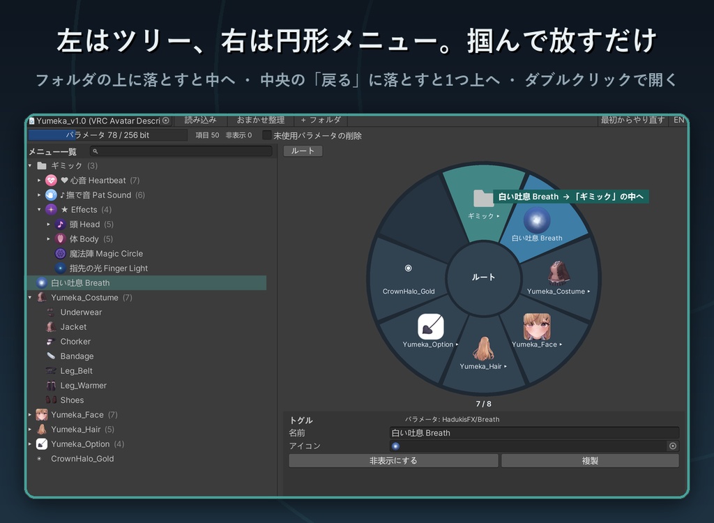This screenshot has width=714, height=523.
Task: Click the Yumeka_Hair tree icon
Action: pos(41,429)
